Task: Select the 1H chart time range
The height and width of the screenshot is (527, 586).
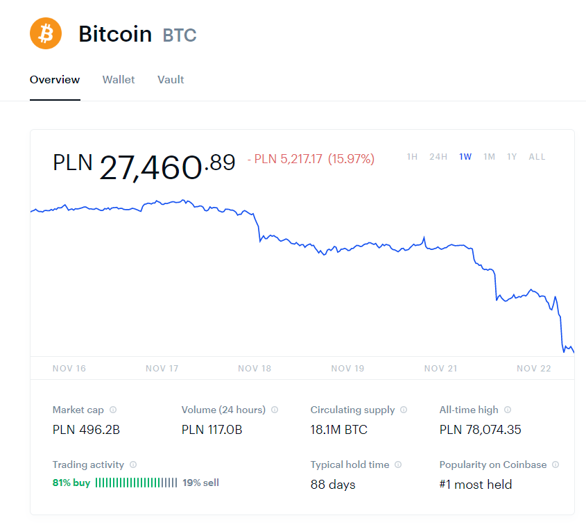Action: pyautogui.click(x=412, y=157)
